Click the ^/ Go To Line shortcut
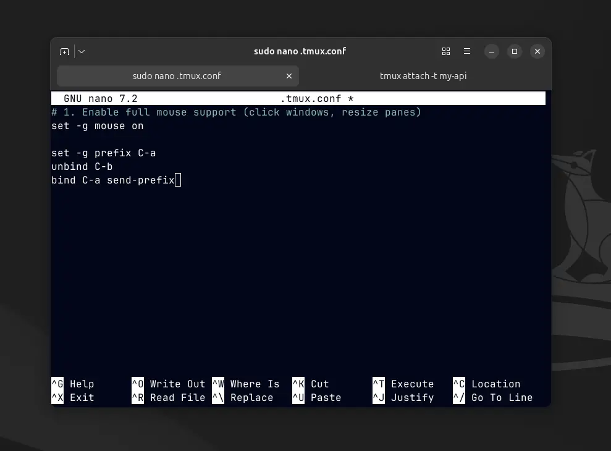This screenshot has height=451, width=611. [x=493, y=398]
